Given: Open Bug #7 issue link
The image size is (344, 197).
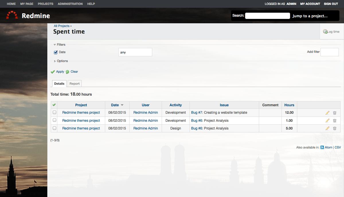Looking at the screenshot, I should click(197, 113).
